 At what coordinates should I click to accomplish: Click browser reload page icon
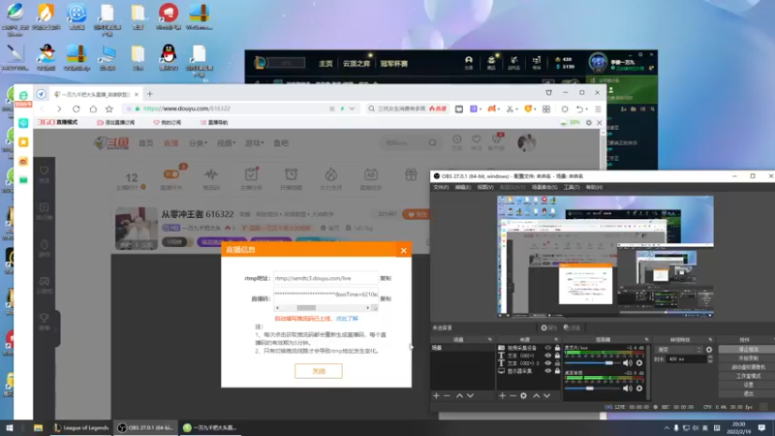77,109
